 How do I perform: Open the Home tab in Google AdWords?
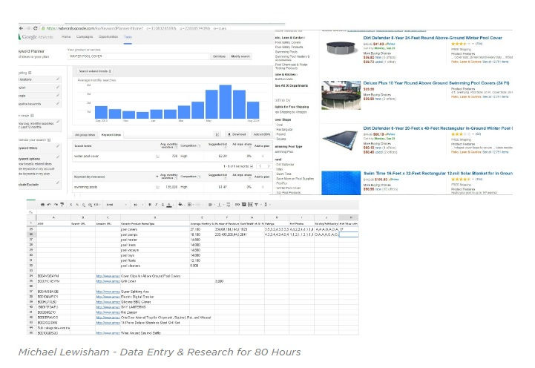(x=66, y=36)
